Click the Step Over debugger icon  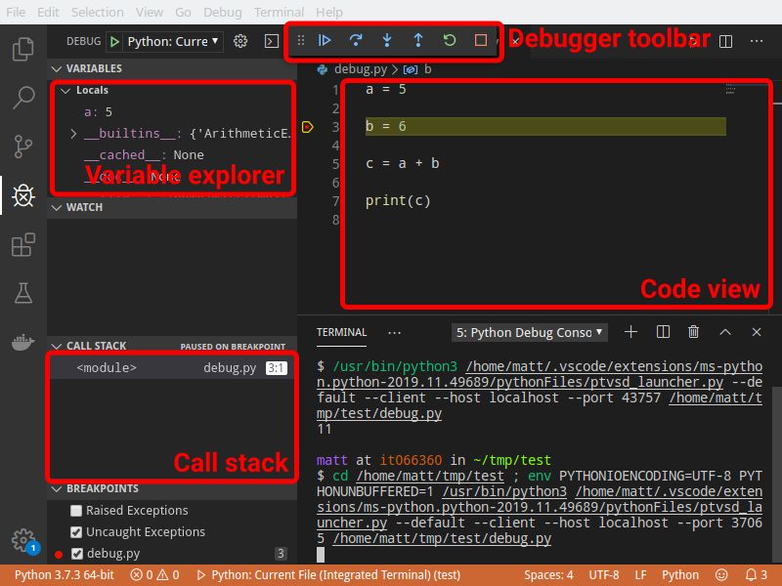pos(356,40)
